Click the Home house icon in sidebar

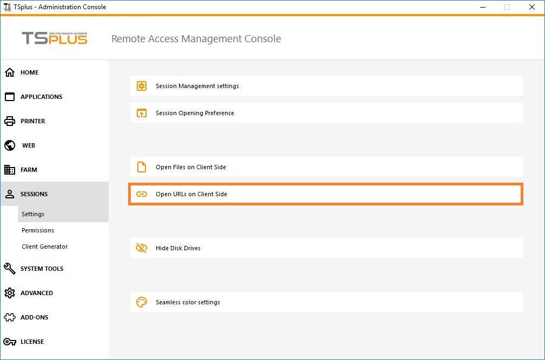pyautogui.click(x=10, y=72)
